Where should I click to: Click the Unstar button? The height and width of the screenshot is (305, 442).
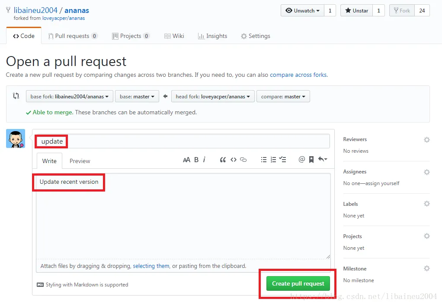coord(357,11)
